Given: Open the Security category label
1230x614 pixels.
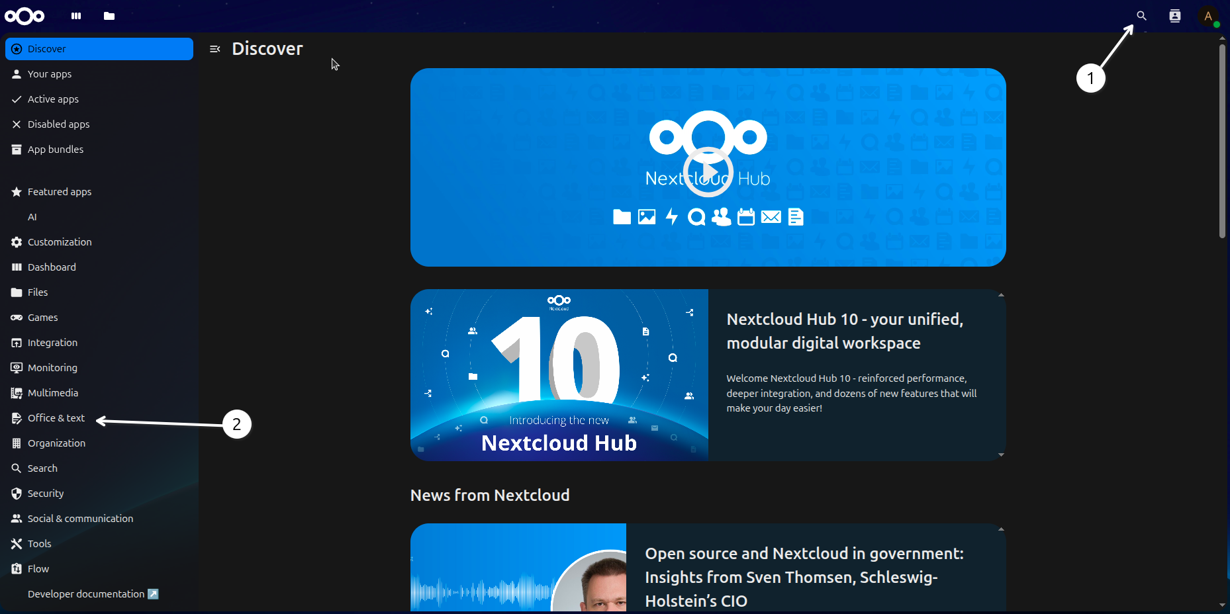Looking at the screenshot, I should (46, 494).
